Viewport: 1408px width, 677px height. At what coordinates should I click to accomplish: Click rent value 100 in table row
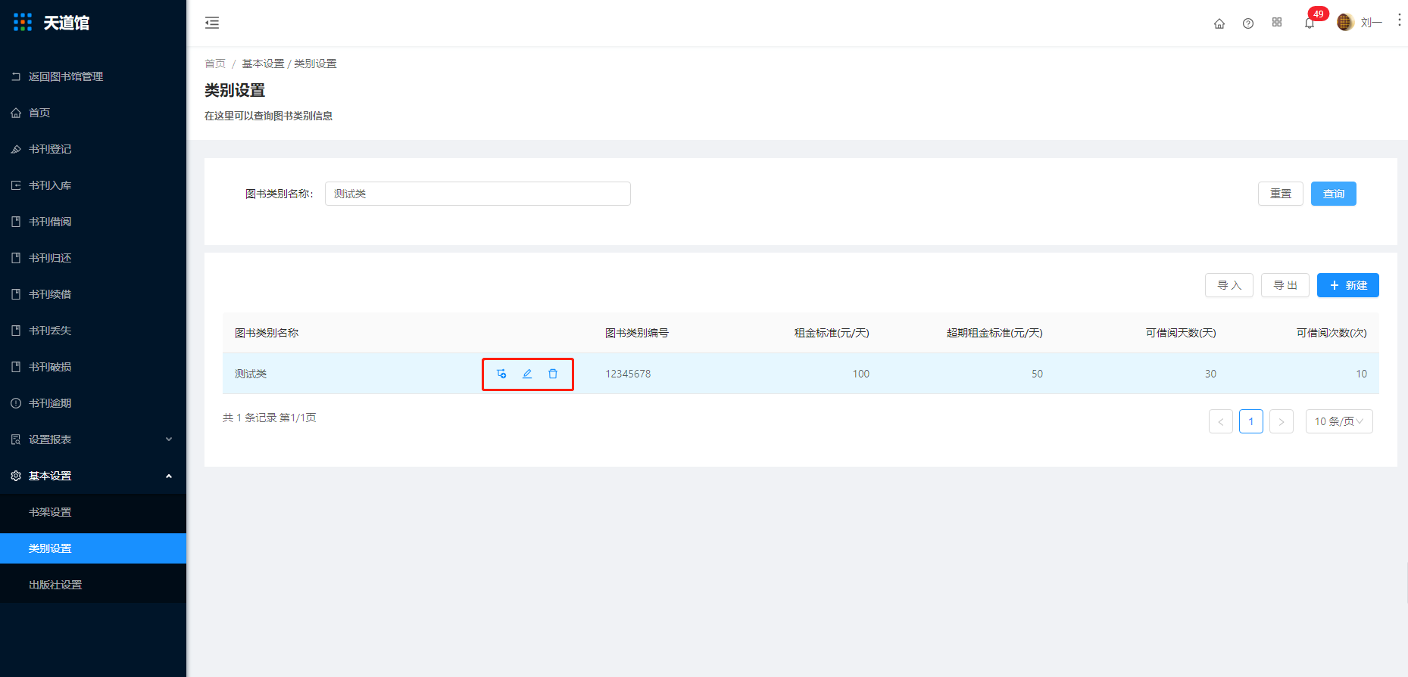[x=861, y=374]
